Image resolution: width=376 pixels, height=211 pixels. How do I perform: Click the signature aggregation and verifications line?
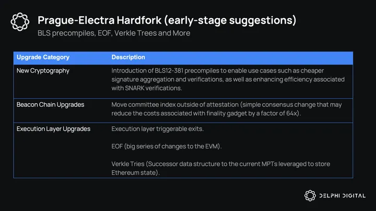coord(228,79)
